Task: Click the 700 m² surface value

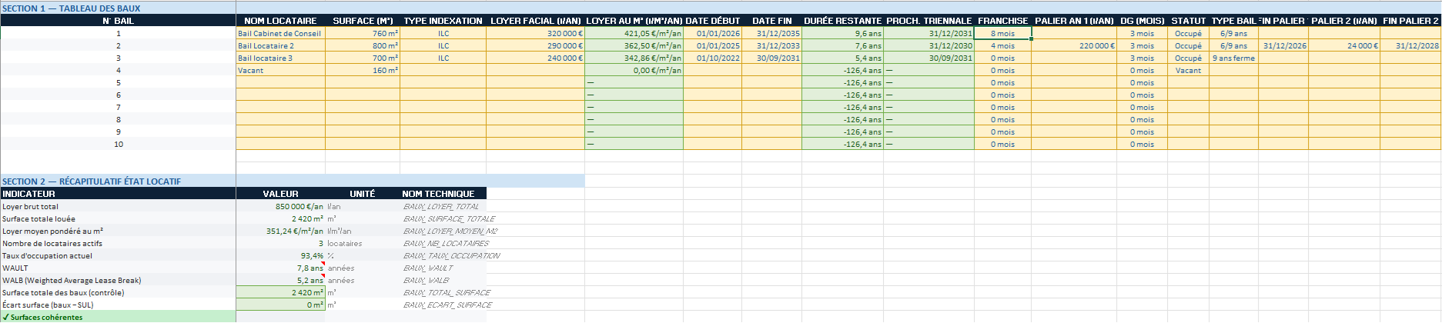Action: [x=363, y=58]
